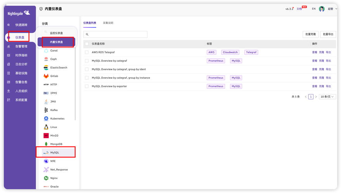
Task: Click the 仪表盘名称 column header
Action: [98, 44]
